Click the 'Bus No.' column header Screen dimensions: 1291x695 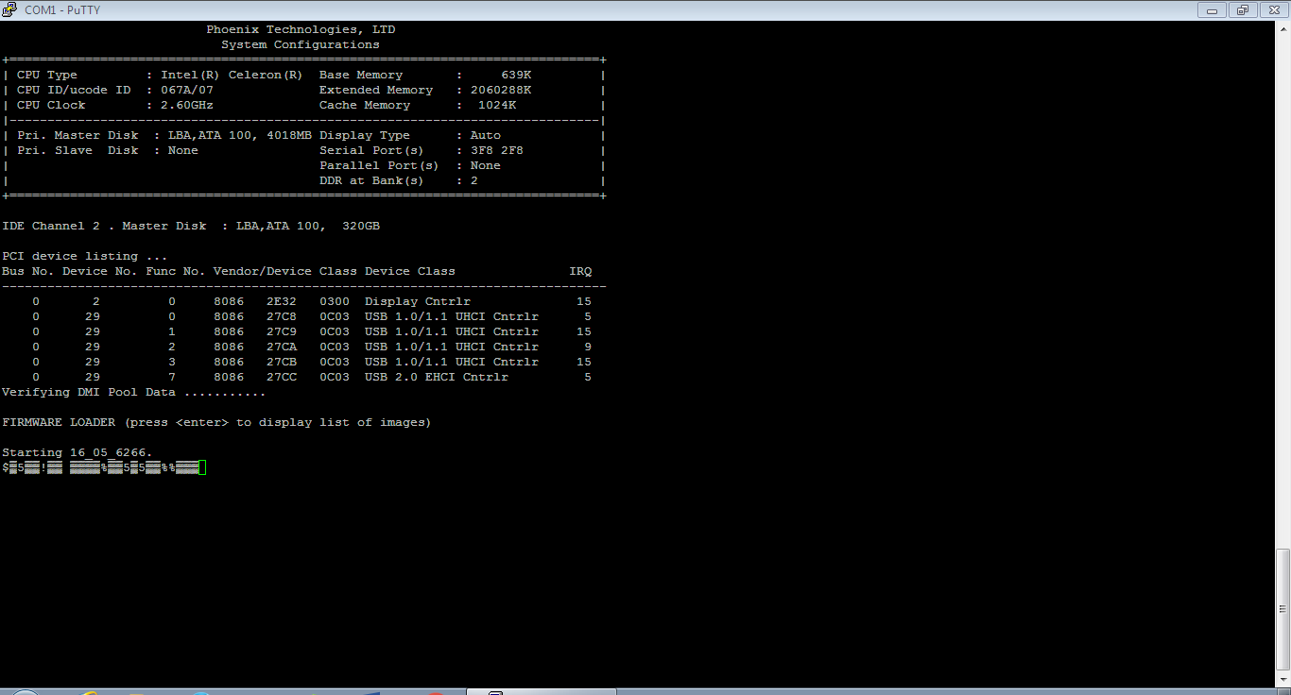click(x=28, y=272)
